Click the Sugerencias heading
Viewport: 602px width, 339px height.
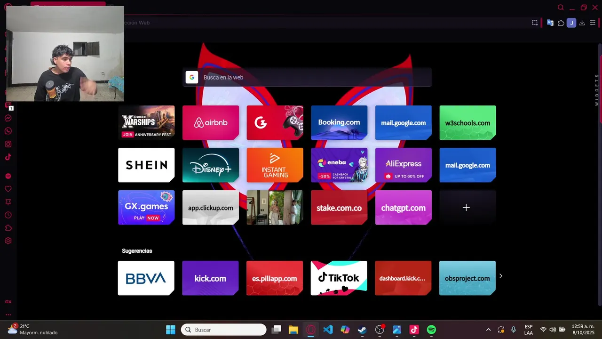[x=137, y=251]
